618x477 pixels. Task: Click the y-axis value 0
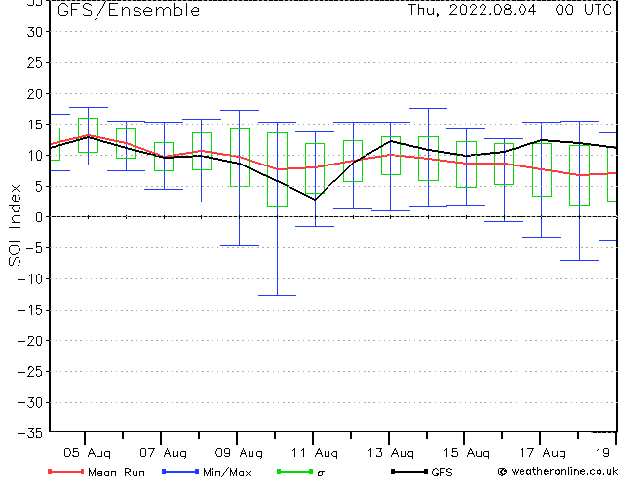(x=39, y=217)
